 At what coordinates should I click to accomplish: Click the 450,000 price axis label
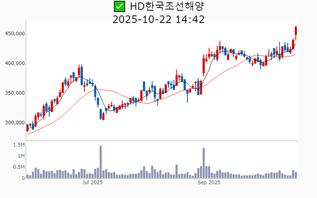click(x=15, y=34)
